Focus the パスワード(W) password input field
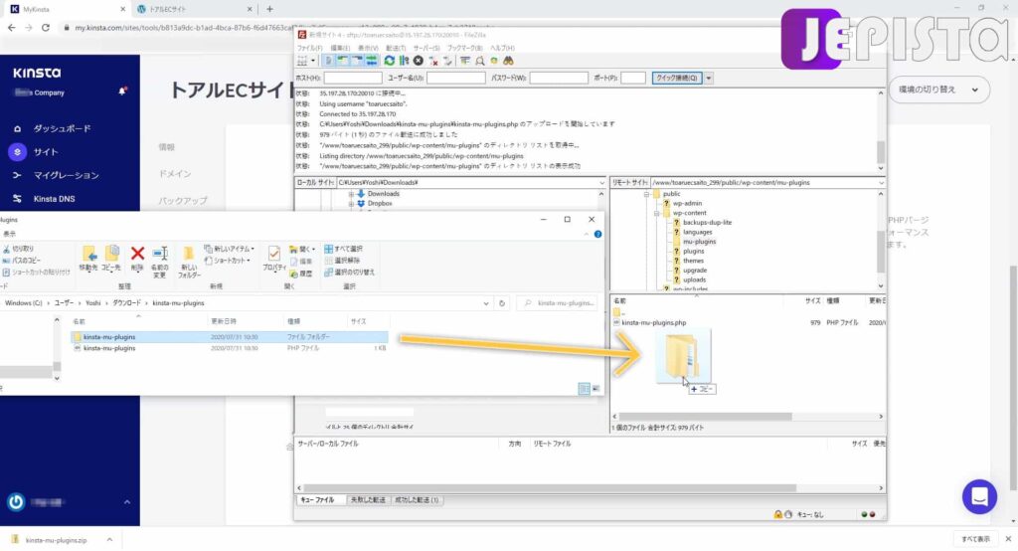 559,78
